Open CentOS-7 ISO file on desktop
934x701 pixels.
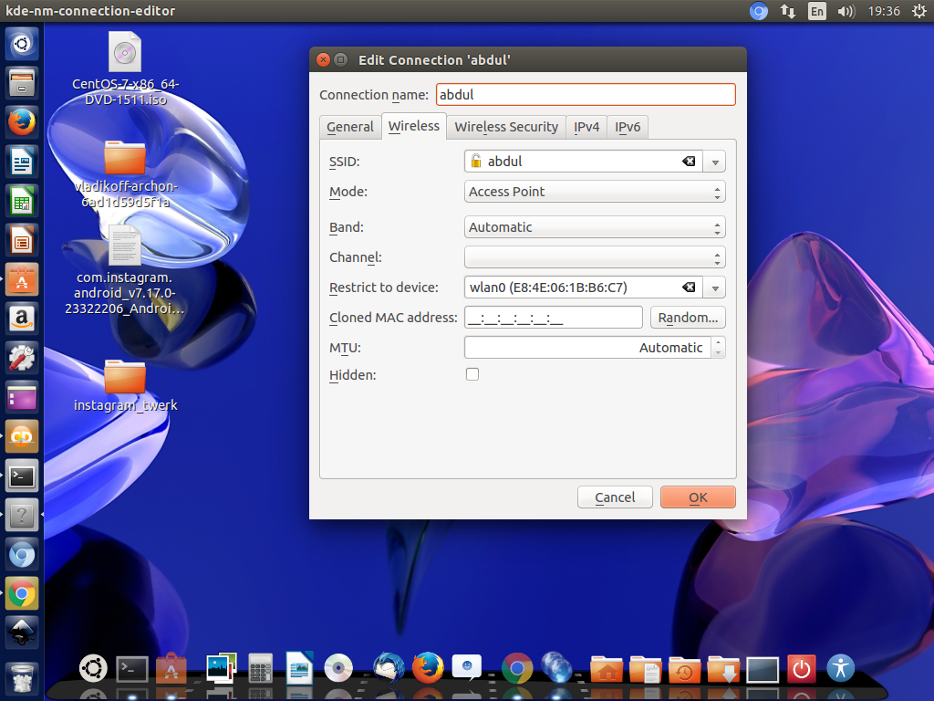[x=125, y=69]
